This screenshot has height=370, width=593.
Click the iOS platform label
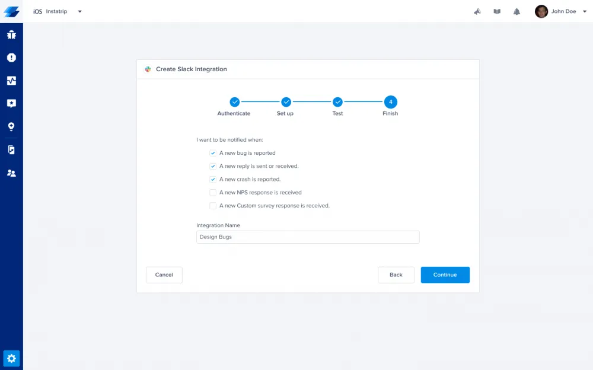(37, 11)
